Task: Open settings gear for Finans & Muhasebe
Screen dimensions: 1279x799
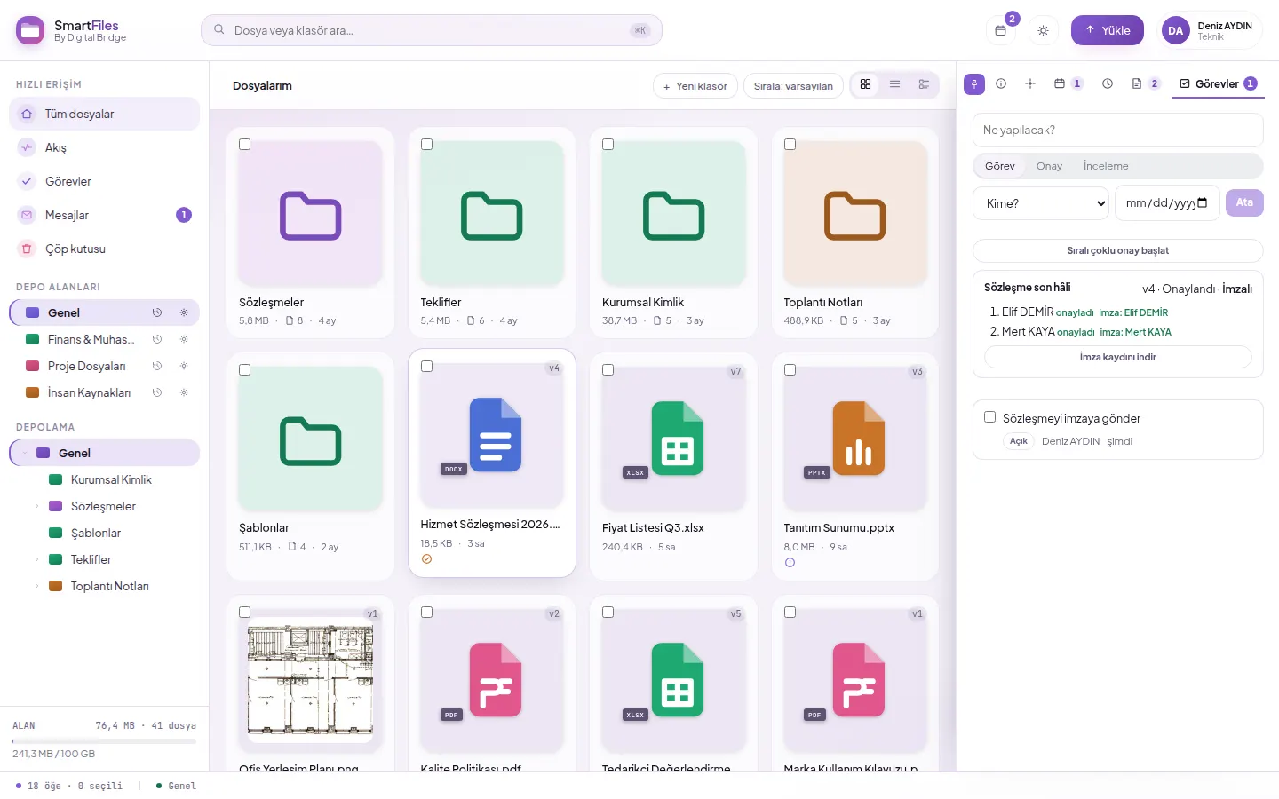Action: click(184, 339)
